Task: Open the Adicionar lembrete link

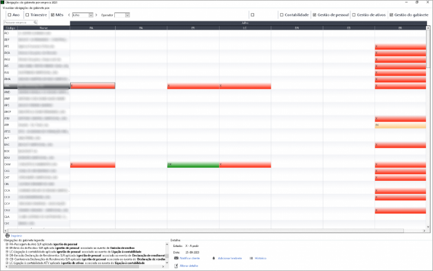Action: point(230,259)
